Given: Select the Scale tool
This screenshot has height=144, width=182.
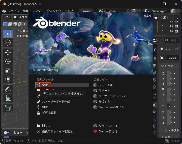Looking at the screenshot, I should (8, 70).
